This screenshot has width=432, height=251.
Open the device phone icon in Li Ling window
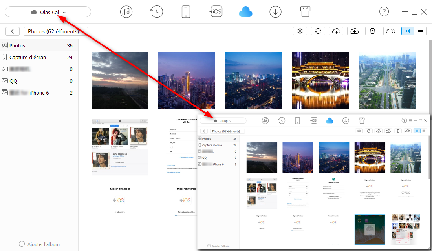pos(298,120)
